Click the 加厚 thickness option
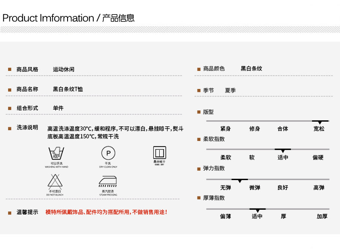340x251 pixels. coord(322,216)
